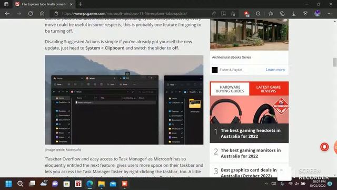Open Collections in the toolbar

click(x=282, y=13)
